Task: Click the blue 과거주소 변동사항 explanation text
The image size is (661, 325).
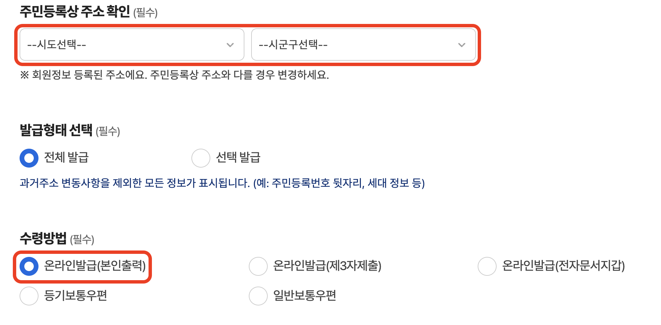Action: tap(223, 184)
